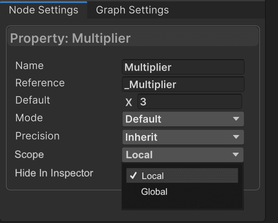This screenshot has height=223, width=278.
Task: Click the Default property label
Action: [x=33, y=101]
